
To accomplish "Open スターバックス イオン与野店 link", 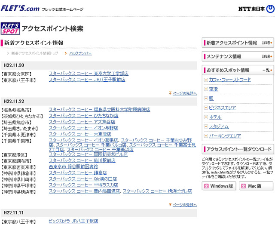I will 83,128.
